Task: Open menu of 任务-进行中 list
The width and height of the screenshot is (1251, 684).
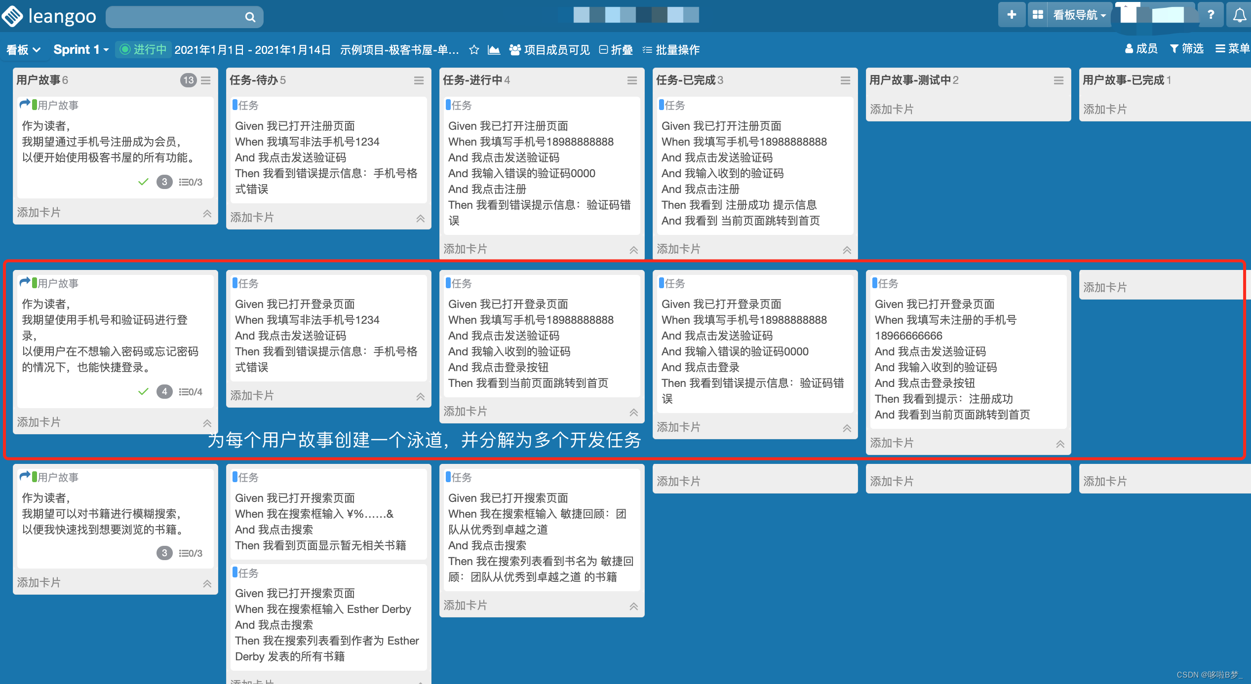Action: [632, 80]
